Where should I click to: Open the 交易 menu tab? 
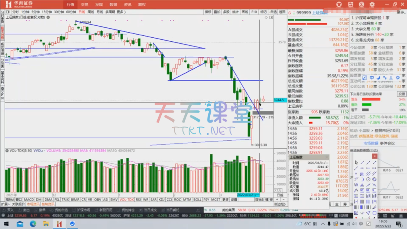(x=85, y=4)
